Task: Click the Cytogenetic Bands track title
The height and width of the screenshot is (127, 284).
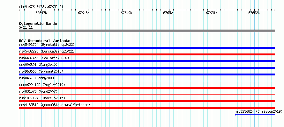Action: click(x=38, y=24)
